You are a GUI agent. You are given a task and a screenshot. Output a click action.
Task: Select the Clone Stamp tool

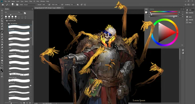click(x=2, y=34)
